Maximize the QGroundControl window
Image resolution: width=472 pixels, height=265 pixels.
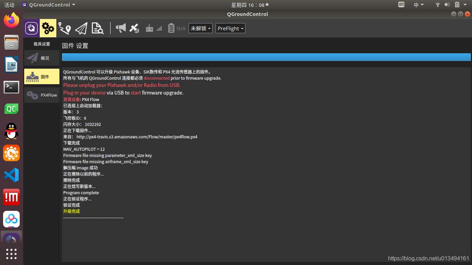(x=461, y=14)
